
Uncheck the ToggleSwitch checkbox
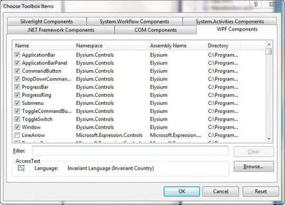pos(17,119)
